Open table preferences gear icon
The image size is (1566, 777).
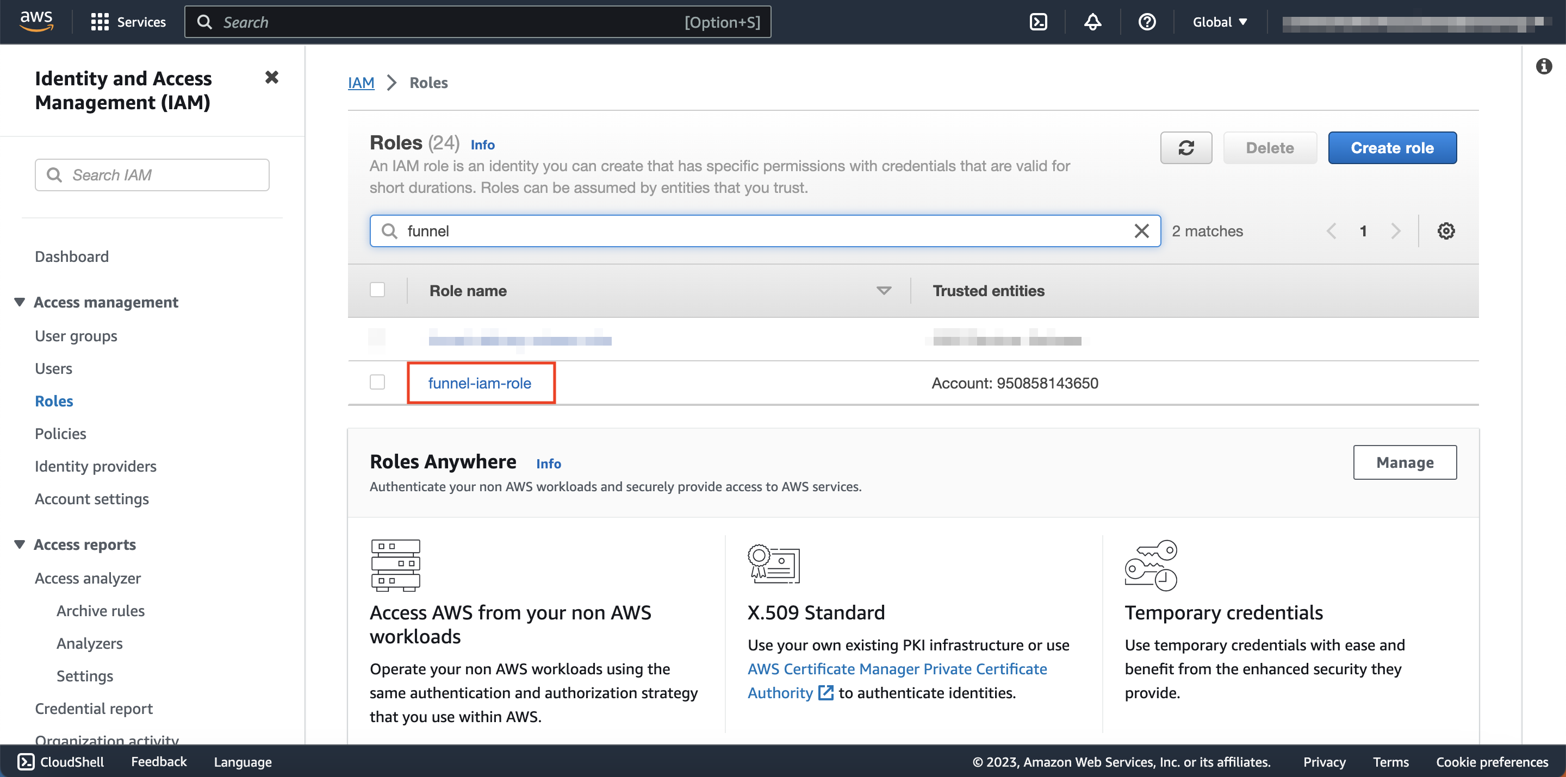pyautogui.click(x=1446, y=231)
